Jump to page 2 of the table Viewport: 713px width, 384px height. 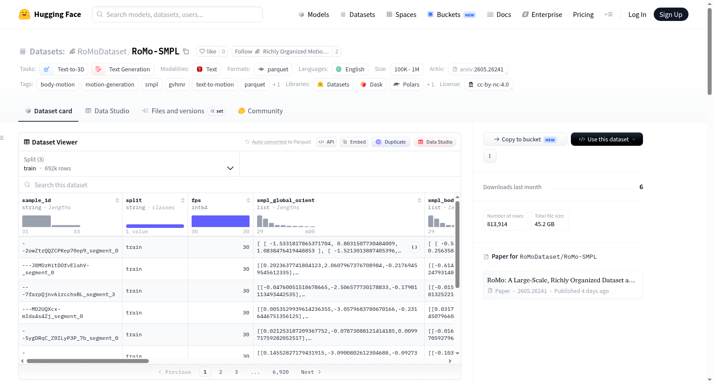coord(221,372)
